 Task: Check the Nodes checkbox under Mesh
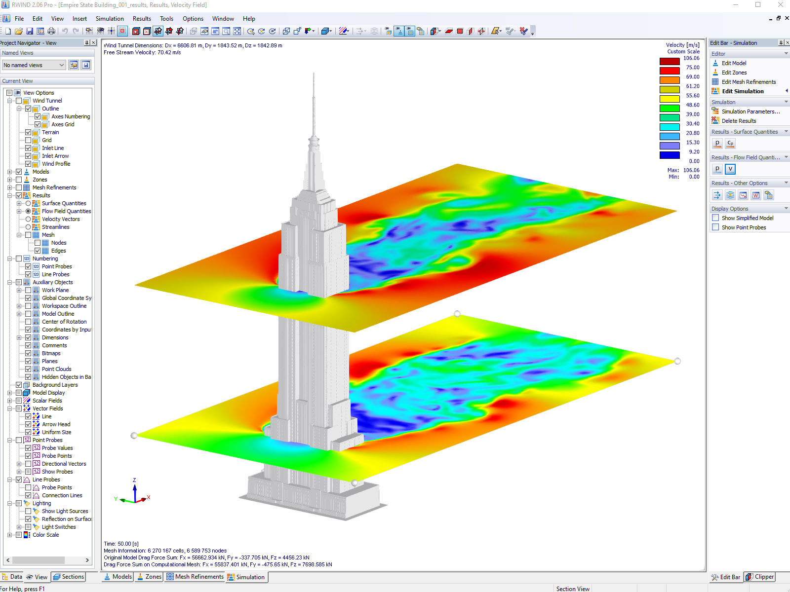38,243
